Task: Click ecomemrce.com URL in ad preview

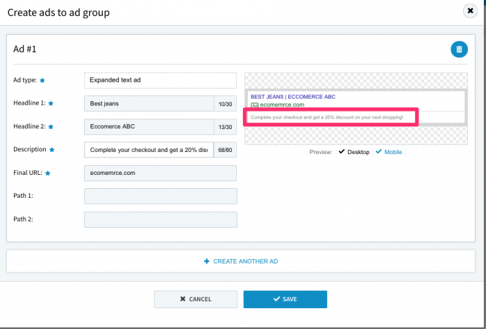Action: 282,105
